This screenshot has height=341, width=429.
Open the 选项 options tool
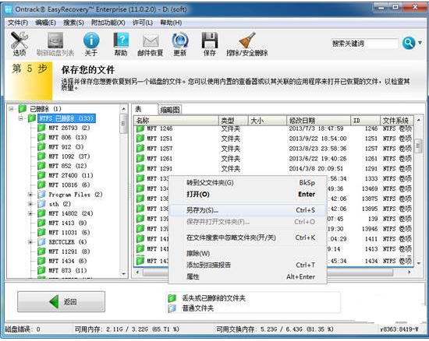pos(19,44)
